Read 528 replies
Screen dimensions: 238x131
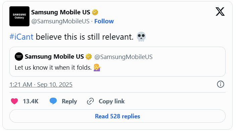[x=117, y=116]
